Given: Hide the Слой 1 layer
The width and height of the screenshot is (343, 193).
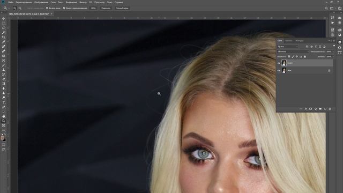Looking at the screenshot, I should pyautogui.click(x=279, y=63).
